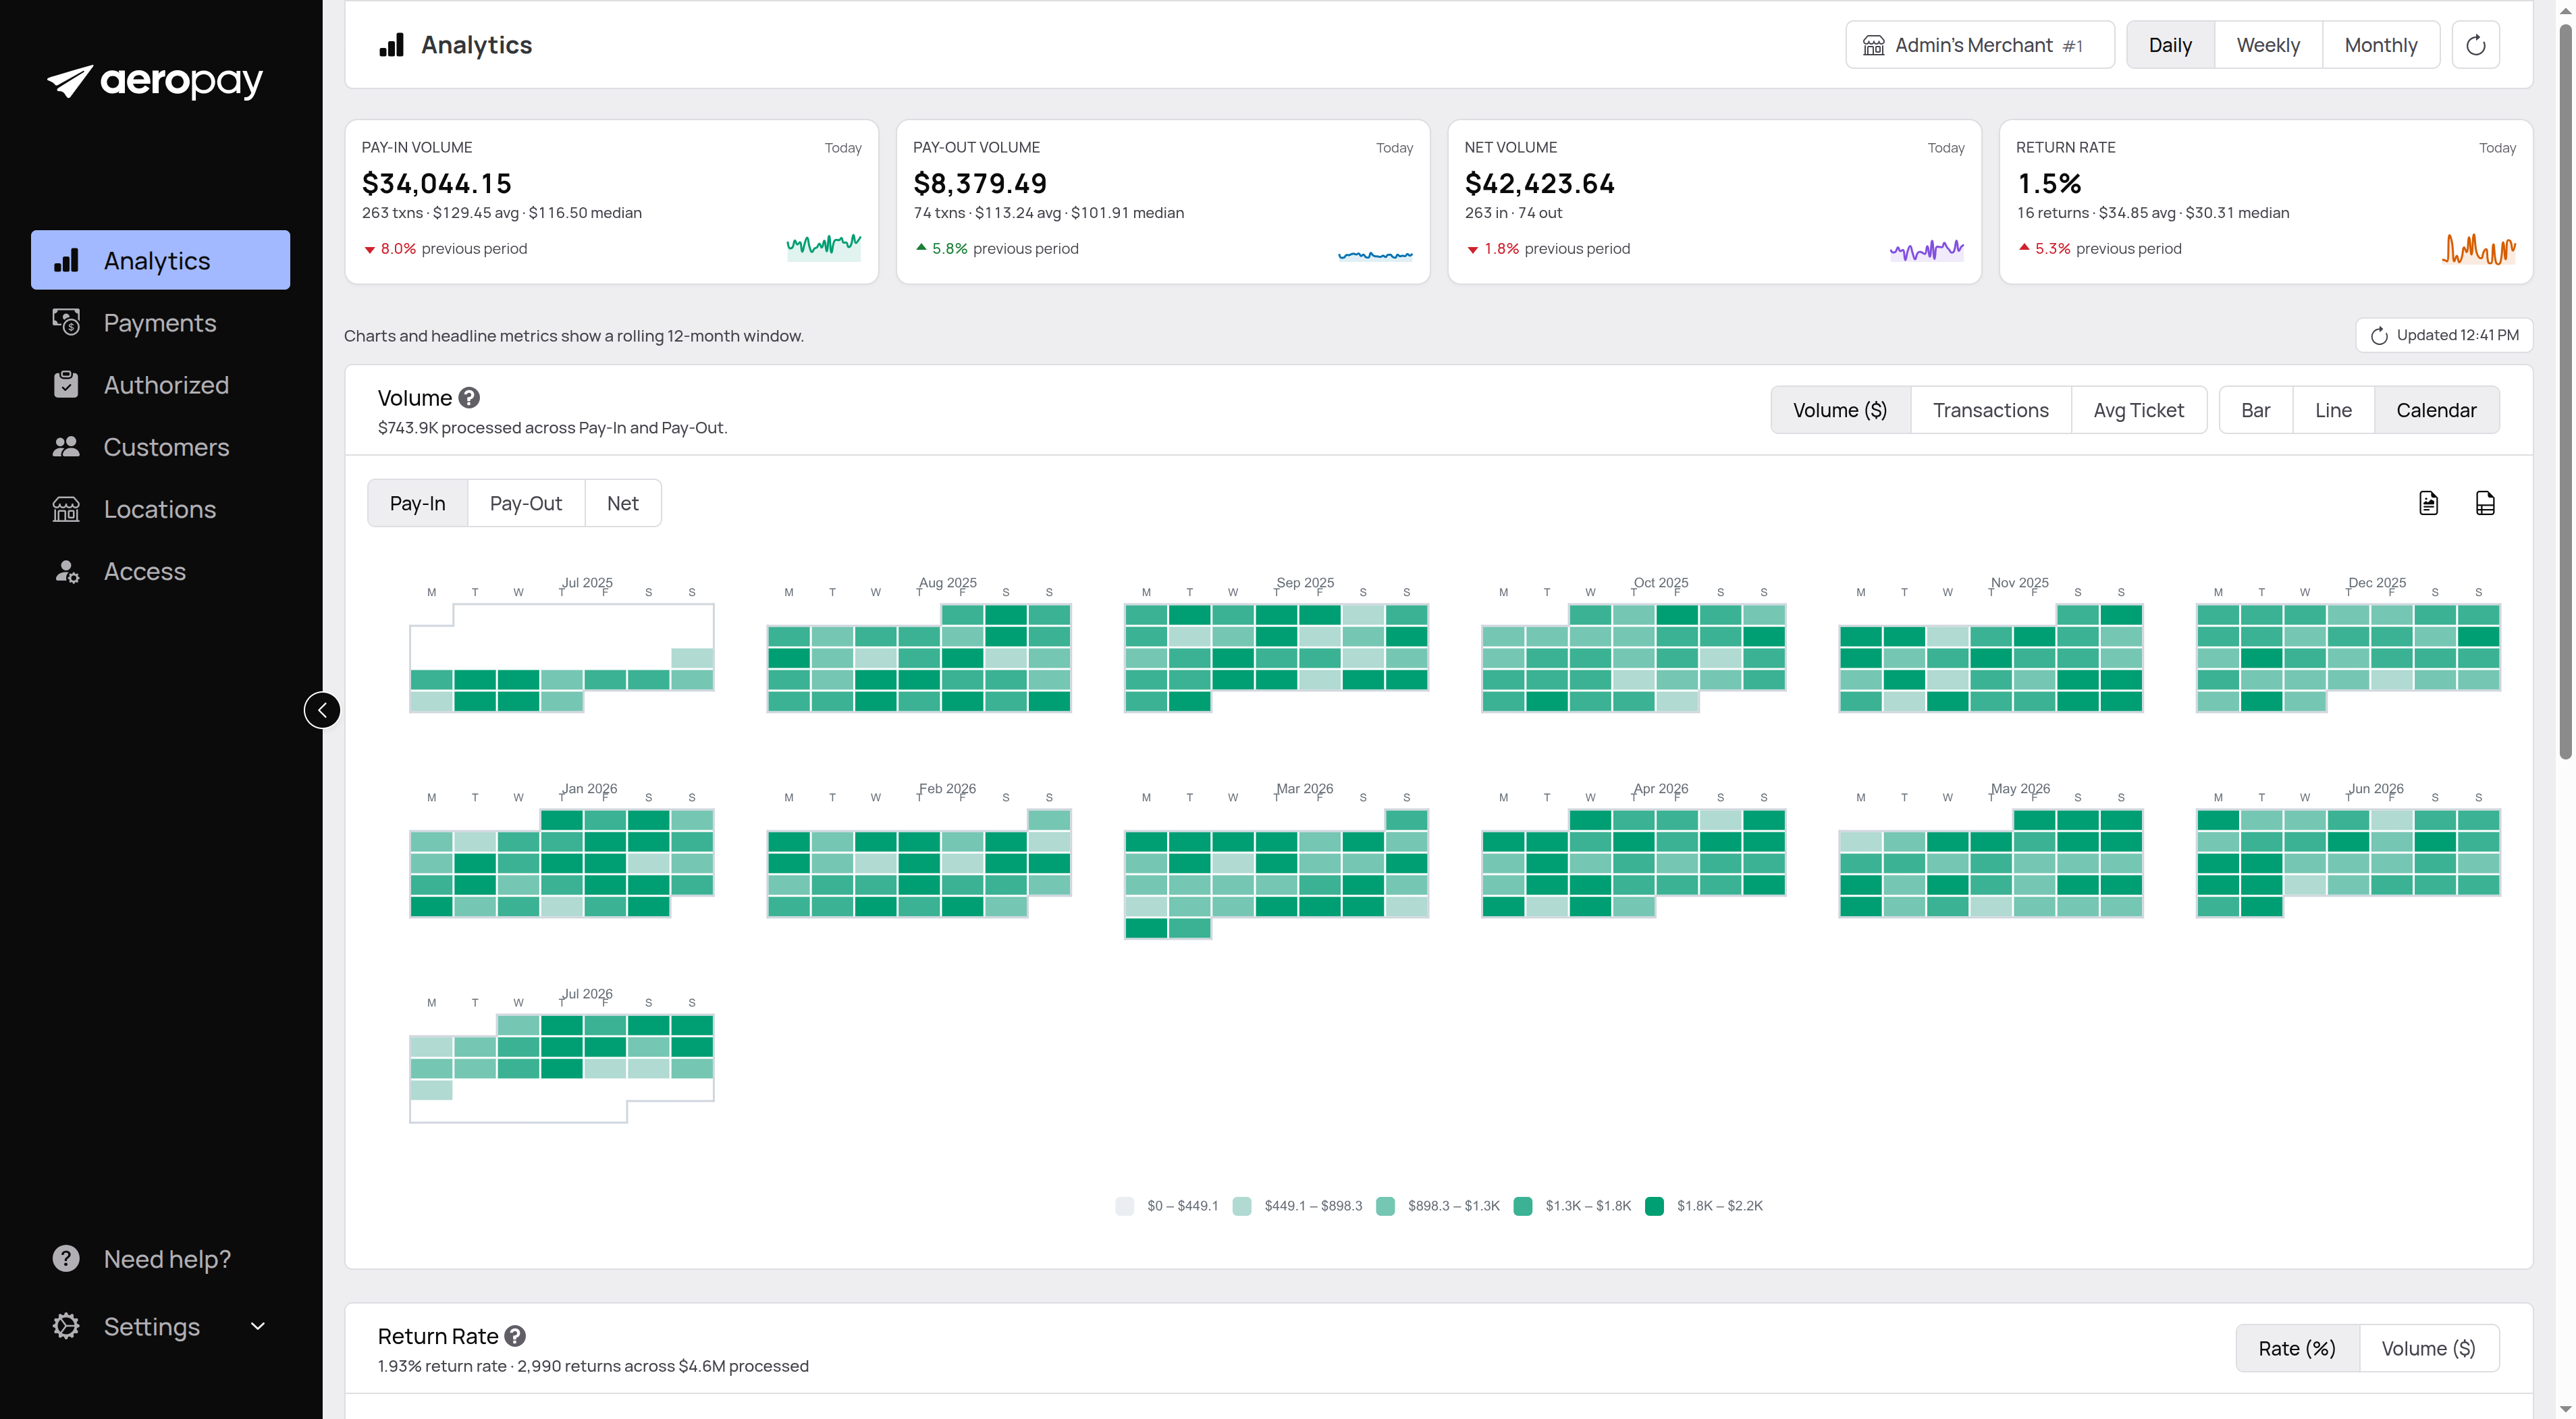Switch chart to Bar view
Screen dimensions: 2576x1419
(2255, 410)
